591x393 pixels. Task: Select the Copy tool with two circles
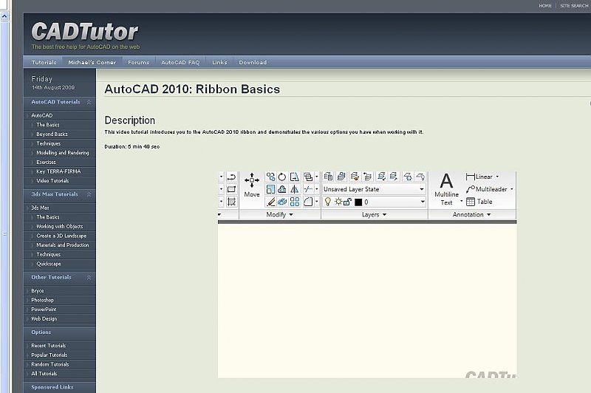point(270,177)
